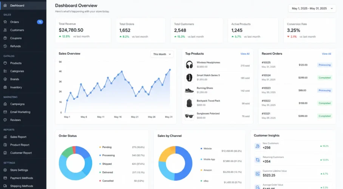Click the $399.00 order amount
Viewport: 343px width, 189px height.
tap(303, 116)
